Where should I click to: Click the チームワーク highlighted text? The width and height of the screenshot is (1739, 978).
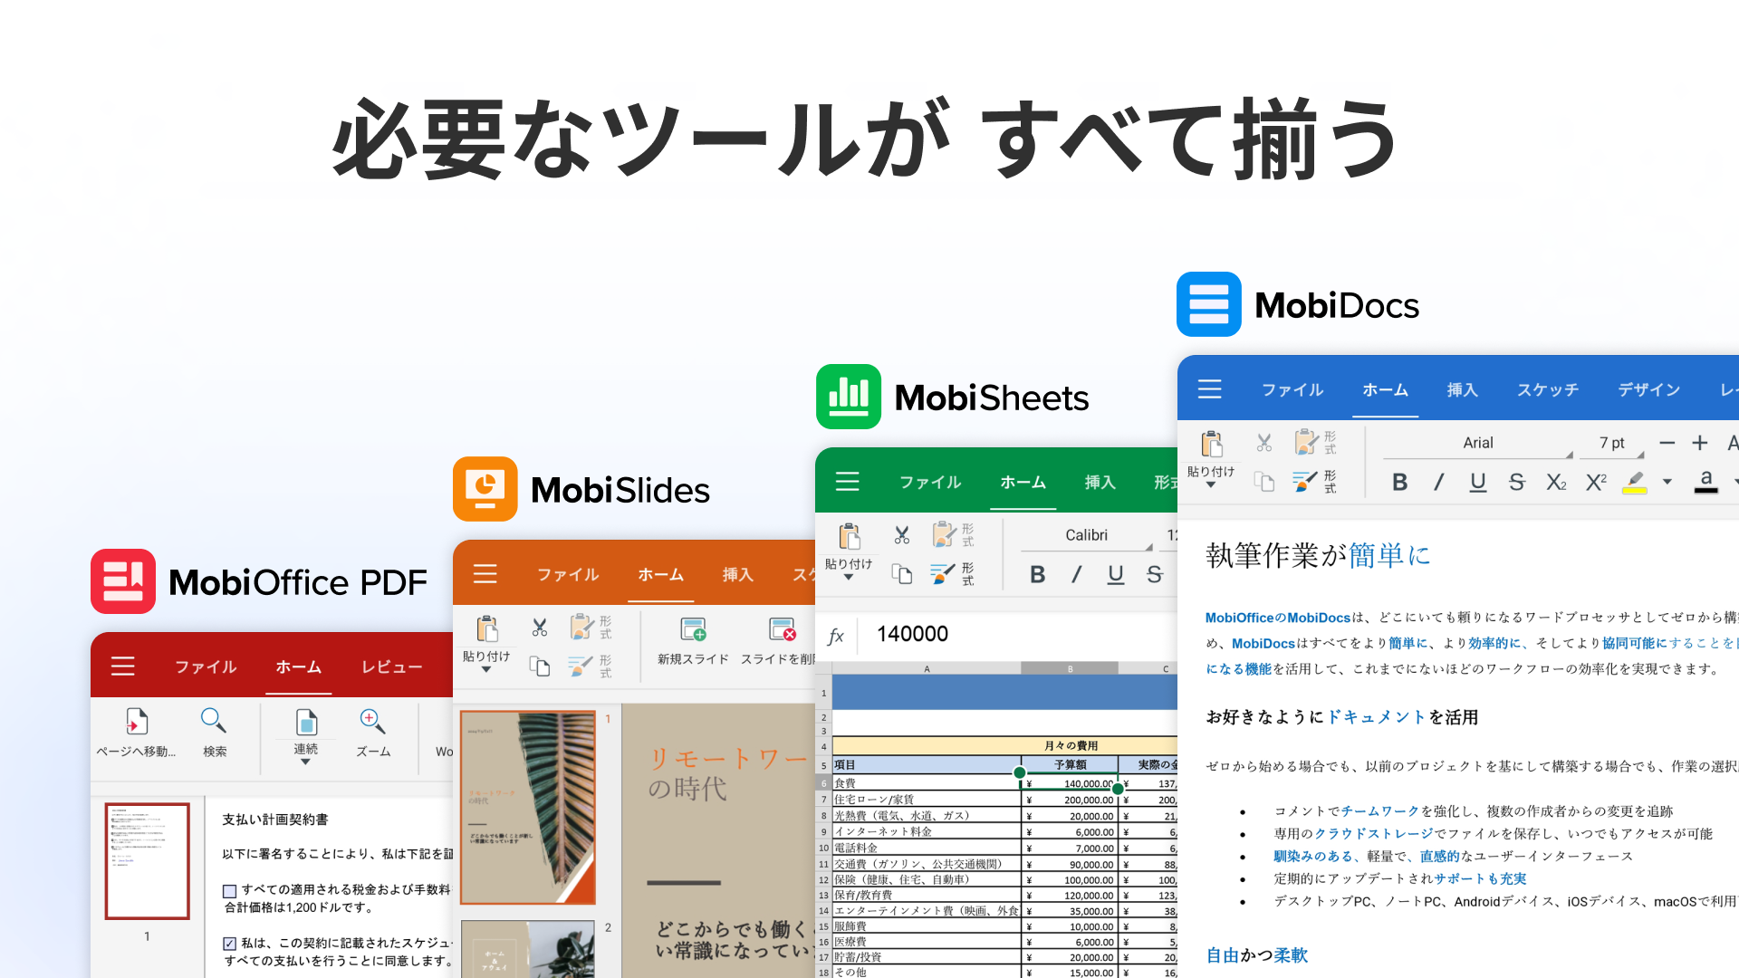pos(1380,811)
